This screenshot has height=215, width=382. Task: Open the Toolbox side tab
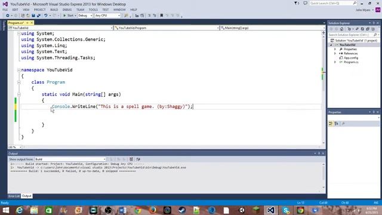[4, 26]
